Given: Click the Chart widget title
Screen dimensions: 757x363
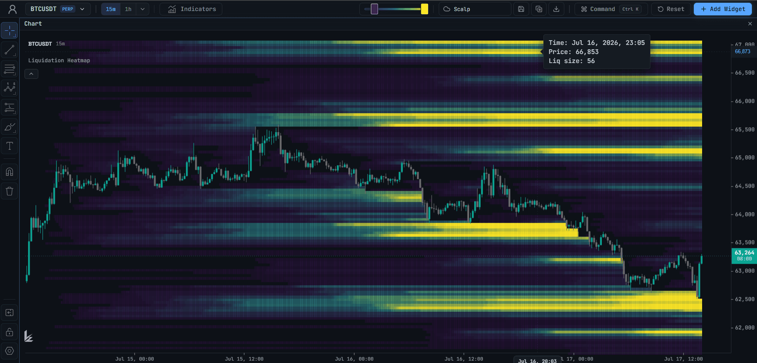Looking at the screenshot, I should click(33, 24).
